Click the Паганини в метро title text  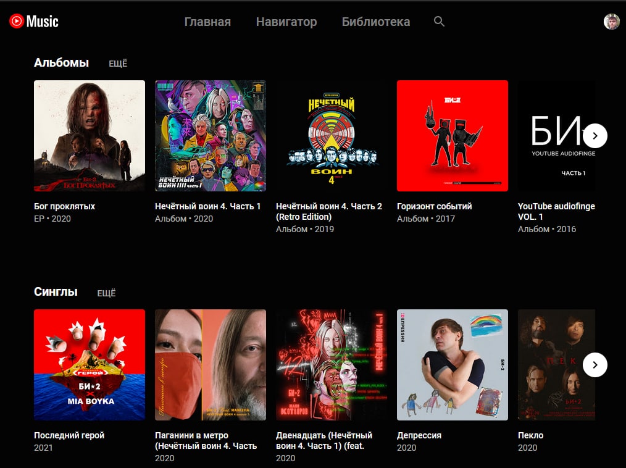tap(206, 440)
